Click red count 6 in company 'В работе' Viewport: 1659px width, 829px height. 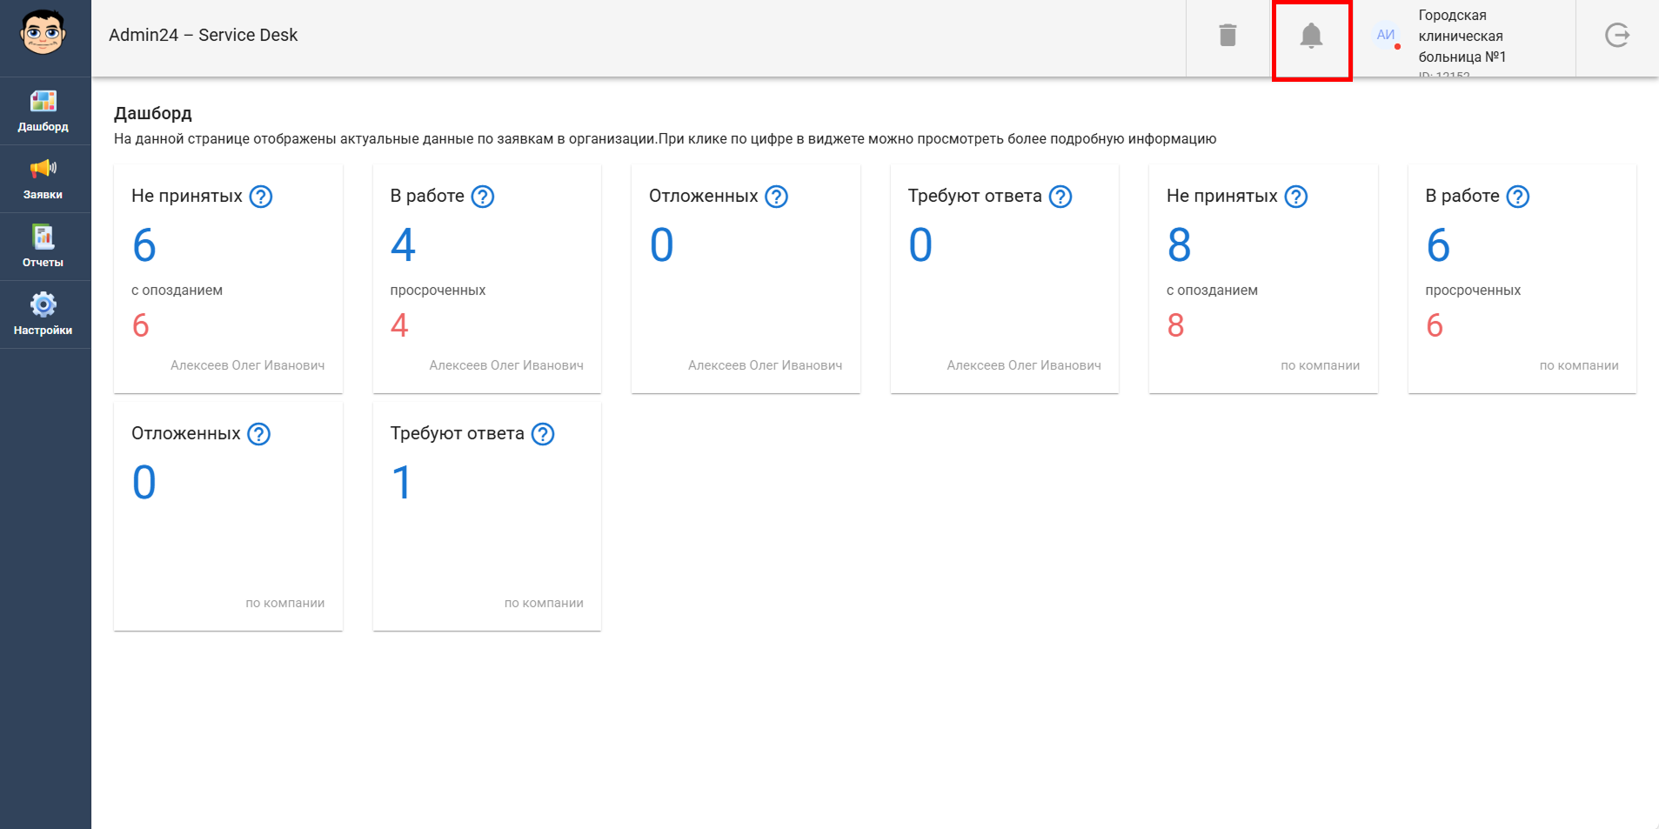[1435, 325]
